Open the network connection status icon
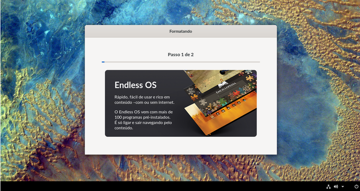Viewport: 360px width, 191px height. (329, 186)
